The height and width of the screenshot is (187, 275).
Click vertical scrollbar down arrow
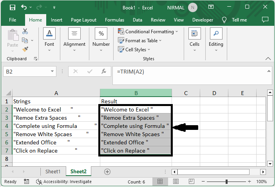[270, 164]
